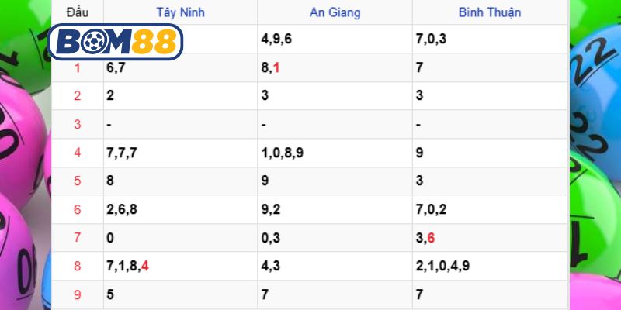Open the Bình Thuận column header link
This screenshot has height=310, width=621.
pos(490,12)
